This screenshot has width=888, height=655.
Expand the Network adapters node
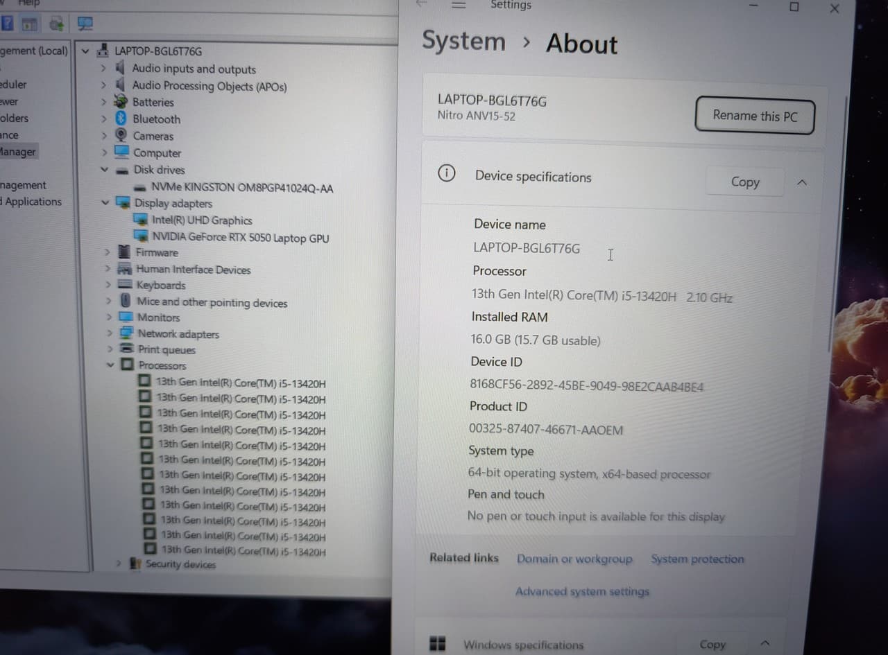[x=109, y=333]
